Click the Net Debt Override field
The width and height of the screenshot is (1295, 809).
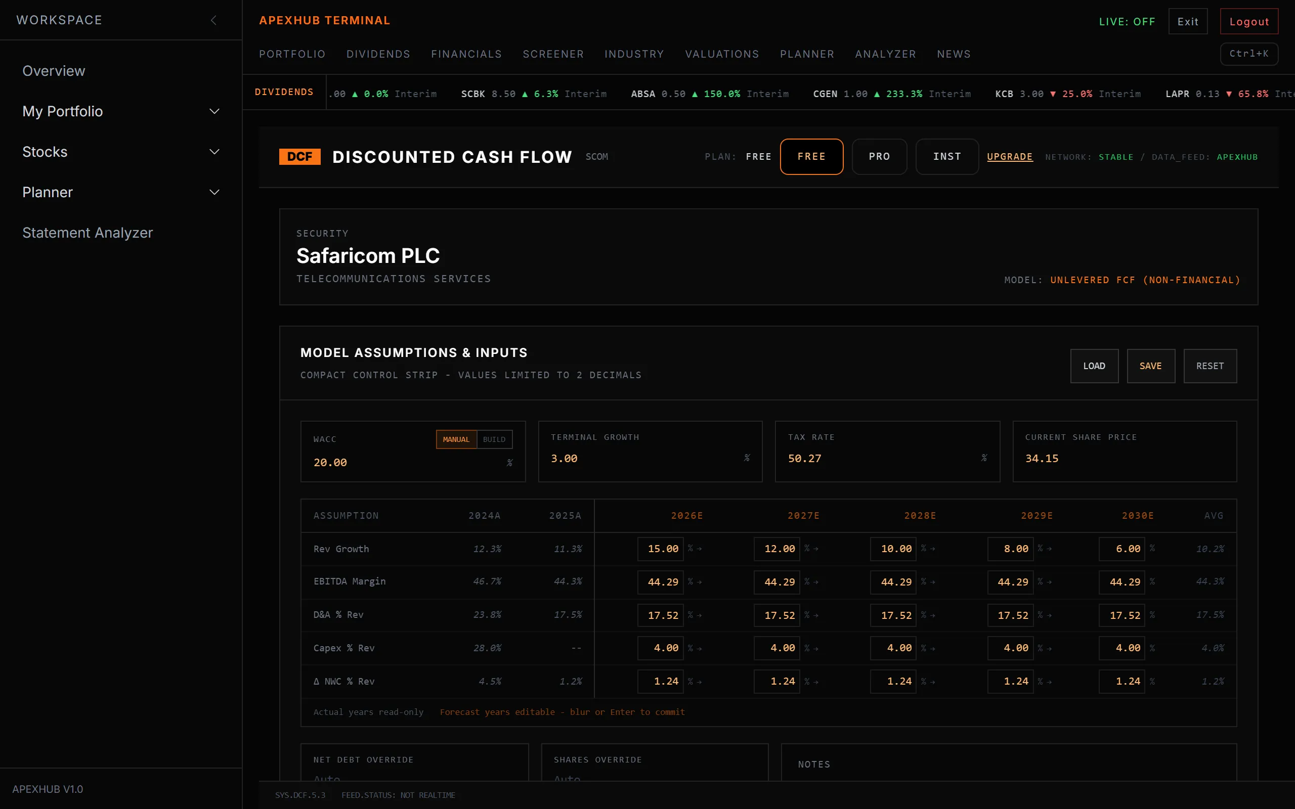(414, 778)
